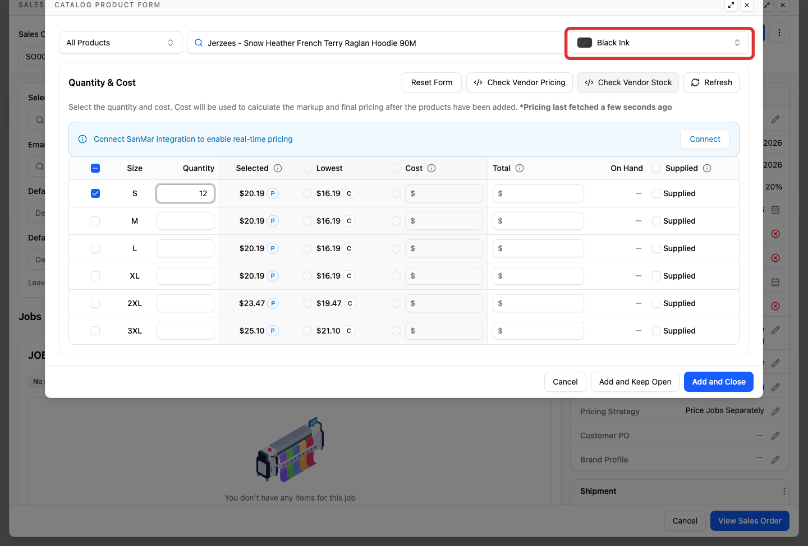Select the Lowest column header radio
This screenshot has height=546, width=808.
[307, 168]
